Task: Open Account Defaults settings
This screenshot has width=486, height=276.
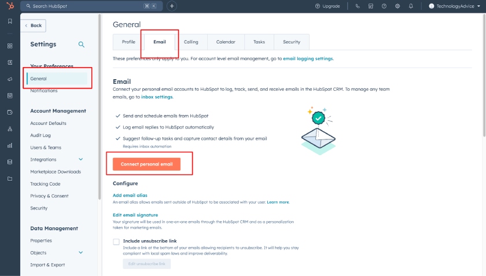Action: (48, 123)
